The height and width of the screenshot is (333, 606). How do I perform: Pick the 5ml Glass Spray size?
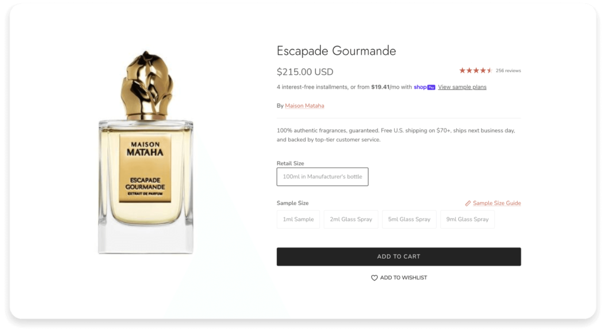409,219
